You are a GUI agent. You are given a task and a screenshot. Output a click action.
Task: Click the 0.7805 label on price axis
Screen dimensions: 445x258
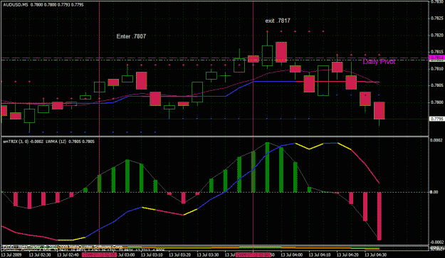[437, 85]
